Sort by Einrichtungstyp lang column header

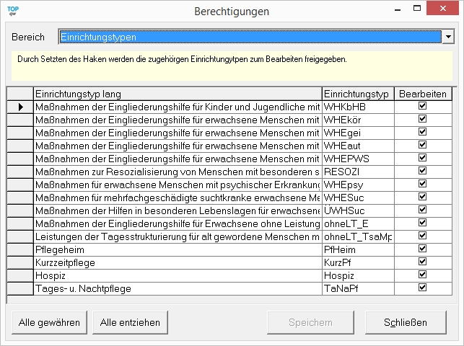tap(177, 94)
